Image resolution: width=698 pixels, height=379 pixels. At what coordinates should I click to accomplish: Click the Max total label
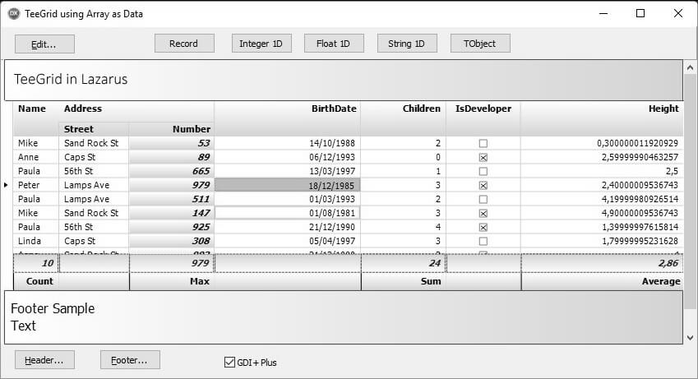click(200, 281)
